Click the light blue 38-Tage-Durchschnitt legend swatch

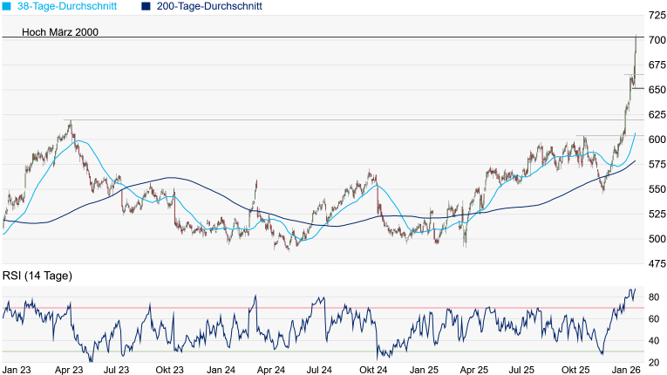click(7, 6)
